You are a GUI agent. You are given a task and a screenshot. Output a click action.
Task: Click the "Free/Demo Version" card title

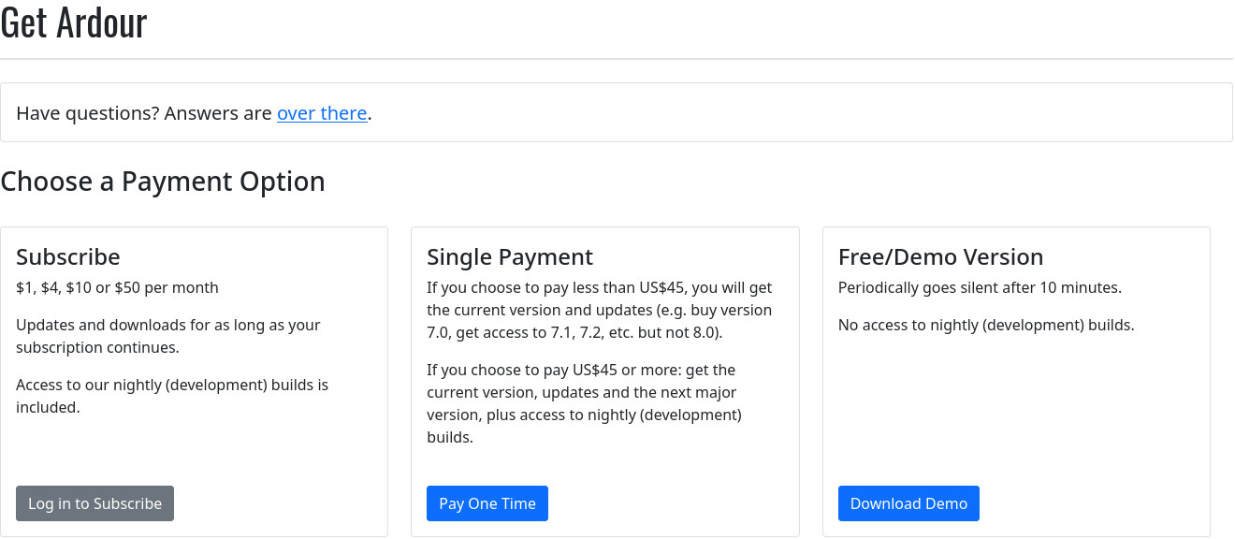(940, 256)
